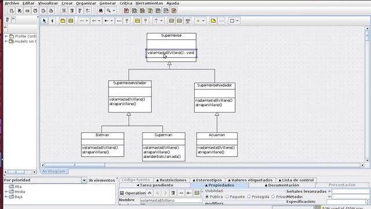The height and width of the screenshot is (209, 371).
Task: Switch to the Valores etiquetados tab
Action: point(250,180)
